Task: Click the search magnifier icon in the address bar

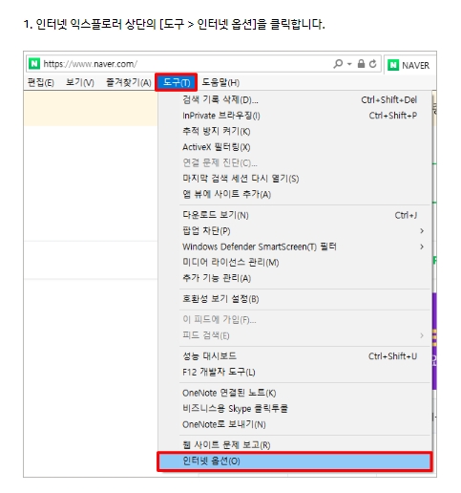Action: (338, 64)
